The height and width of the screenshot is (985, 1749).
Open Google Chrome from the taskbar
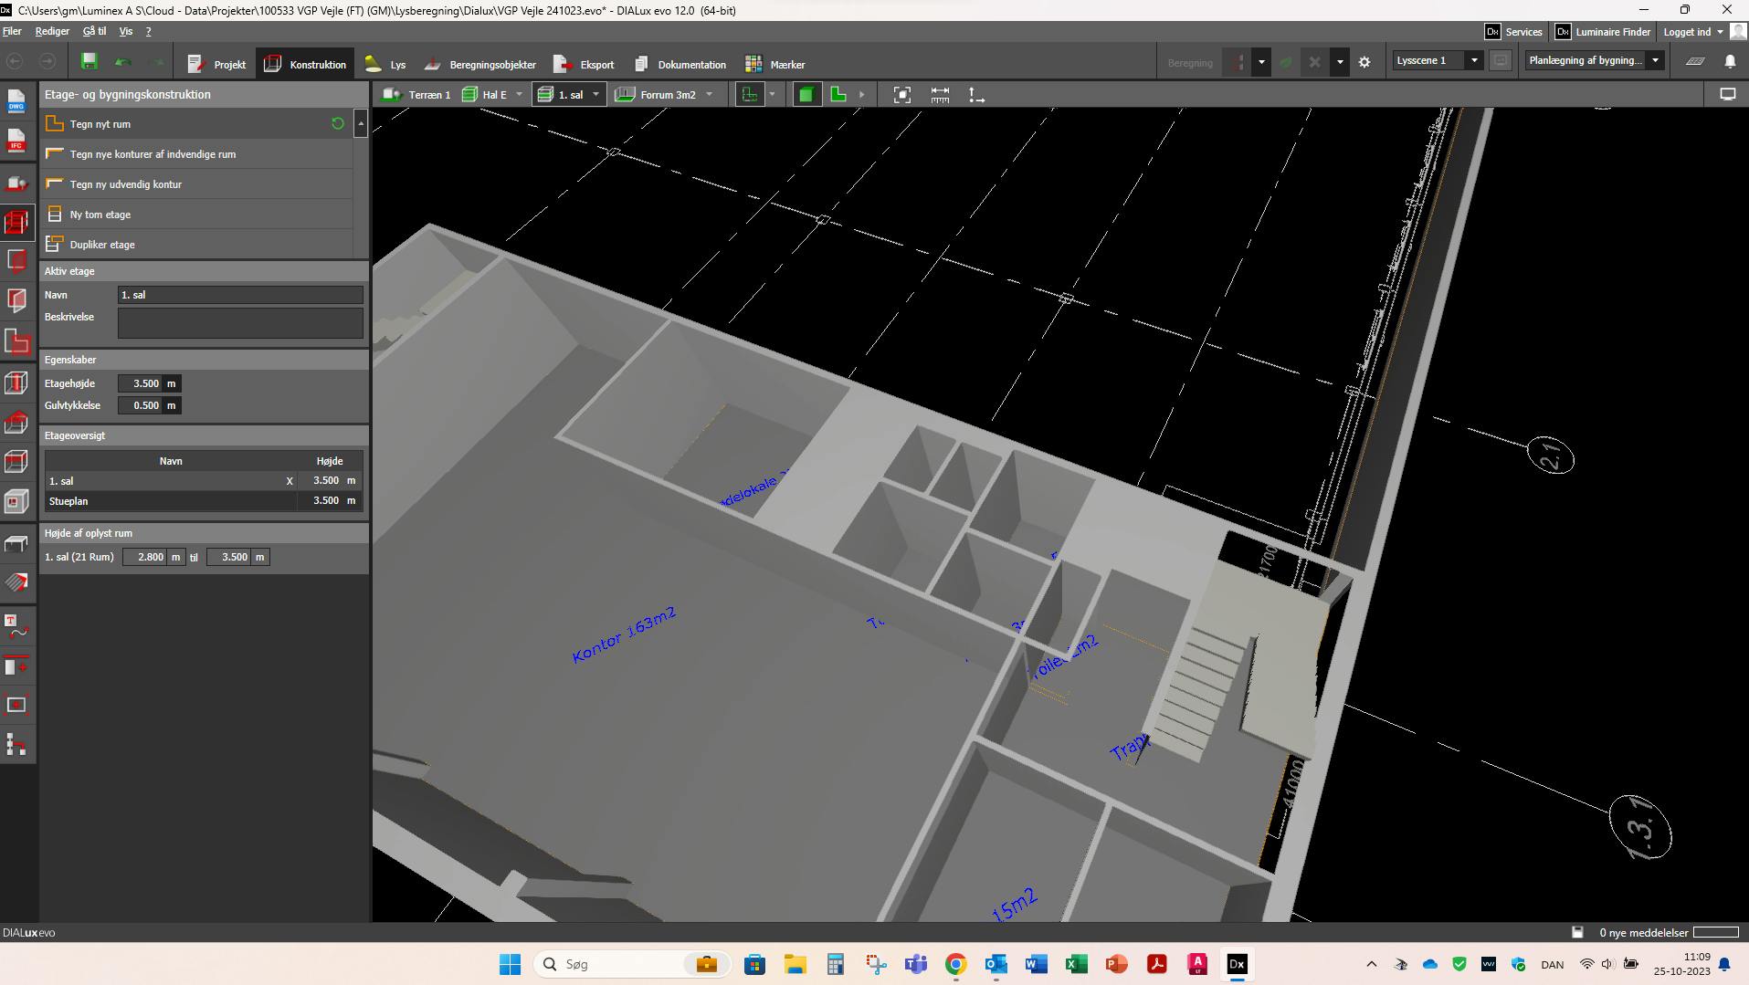955,964
